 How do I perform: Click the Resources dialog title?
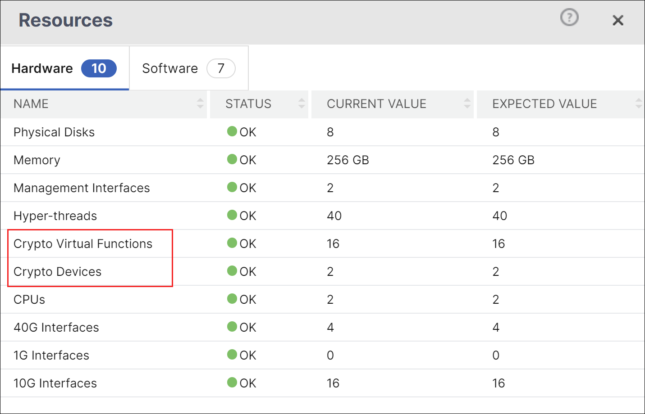pos(66,20)
